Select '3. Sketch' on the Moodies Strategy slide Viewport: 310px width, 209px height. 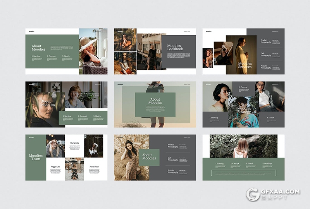[x=270, y=118]
